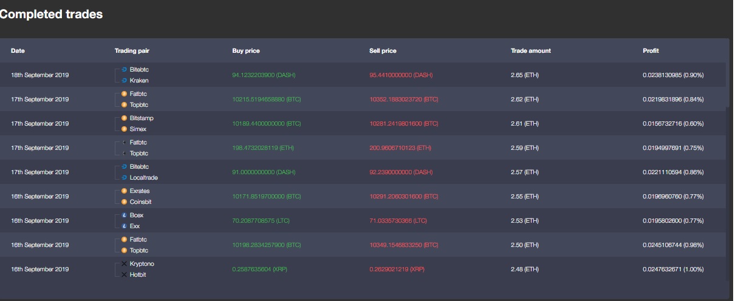
Task: Click the Trade amount column header
Action: (531, 51)
